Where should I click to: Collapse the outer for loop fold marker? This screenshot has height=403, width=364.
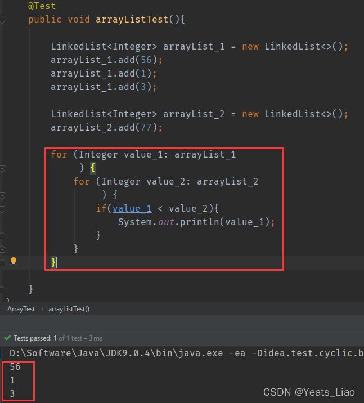pyautogui.click(x=2, y=168)
